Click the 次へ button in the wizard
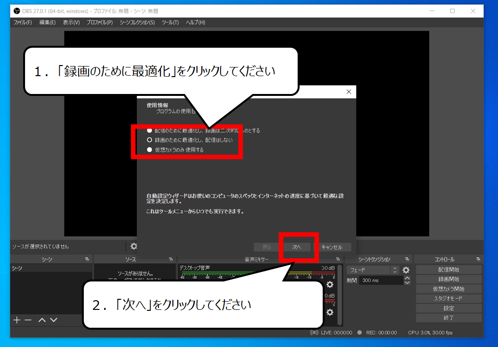 [297, 247]
